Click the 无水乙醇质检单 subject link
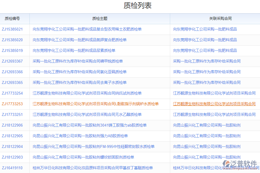Screen dimensions: 260x173 [x=87, y=114]
